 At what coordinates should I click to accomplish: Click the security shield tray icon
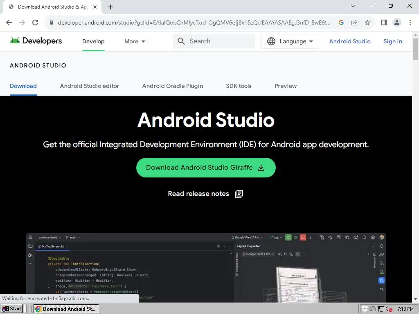365,309
